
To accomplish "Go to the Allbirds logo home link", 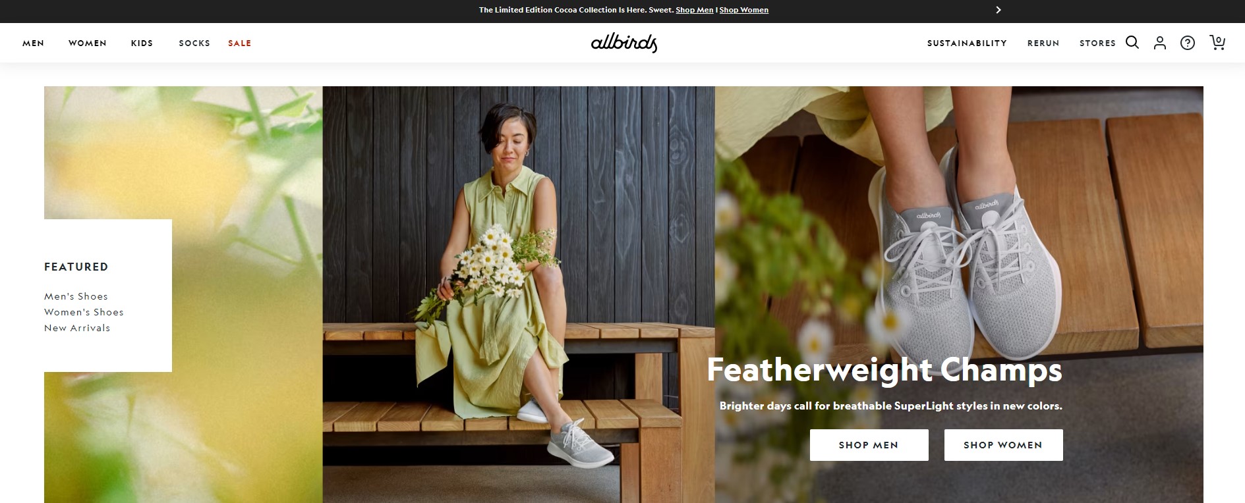I will click(624, 43).
